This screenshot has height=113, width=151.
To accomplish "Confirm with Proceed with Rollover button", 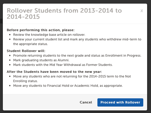I will (x=120, y=102).
